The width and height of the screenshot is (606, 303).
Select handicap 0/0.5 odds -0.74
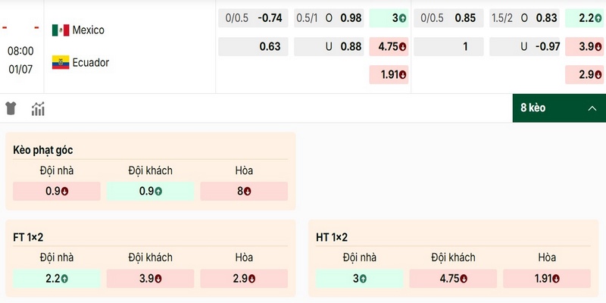253,18
